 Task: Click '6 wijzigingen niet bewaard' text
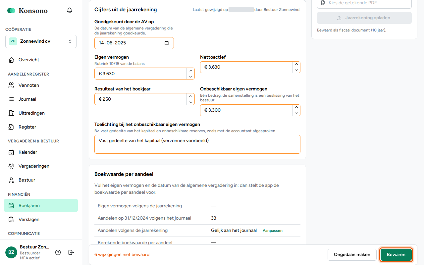pos(122,255)
